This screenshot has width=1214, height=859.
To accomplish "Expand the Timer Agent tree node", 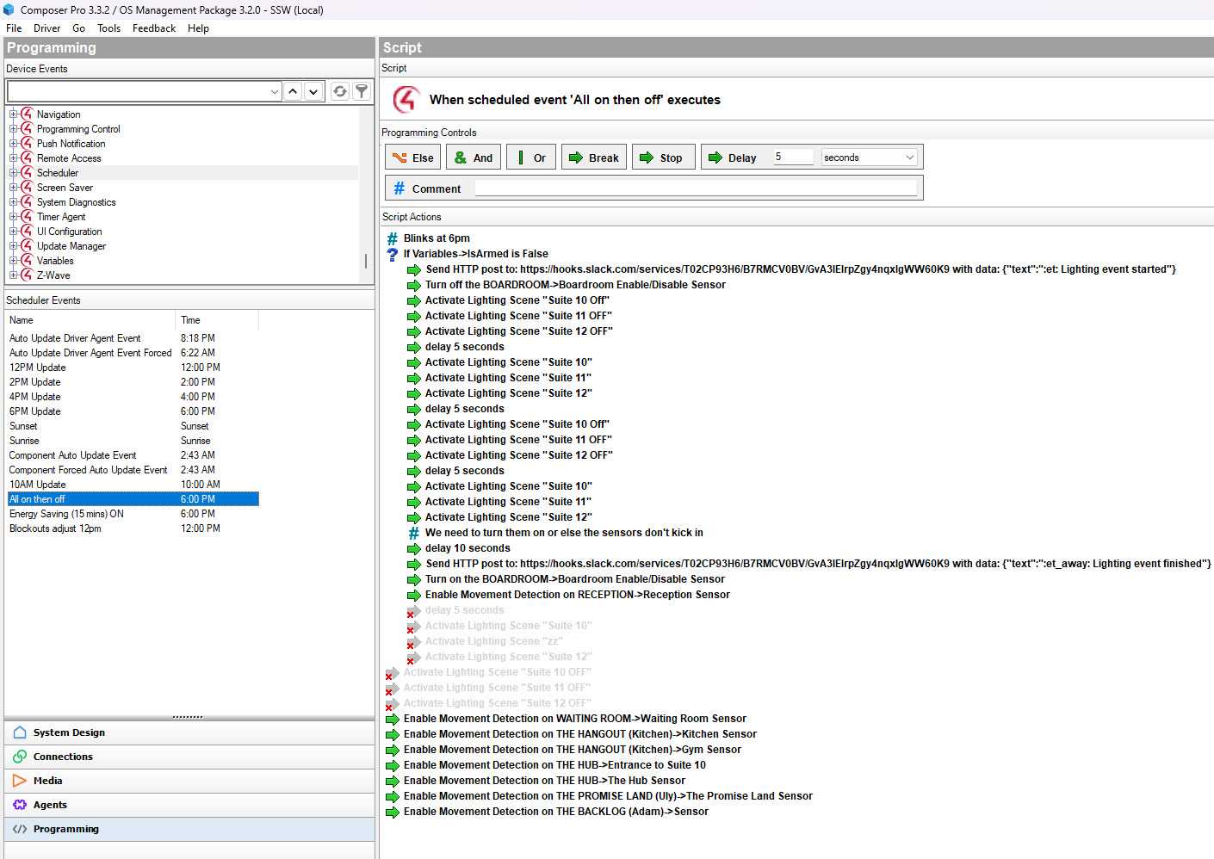I will (13, 217).
